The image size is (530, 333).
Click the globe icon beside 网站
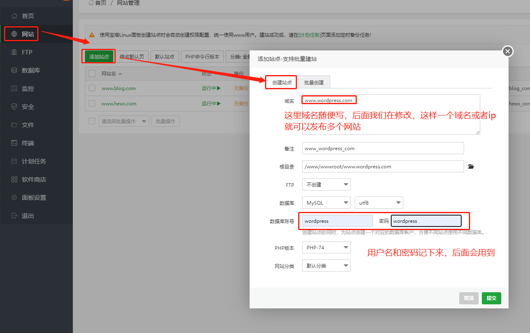pos(14,34)
